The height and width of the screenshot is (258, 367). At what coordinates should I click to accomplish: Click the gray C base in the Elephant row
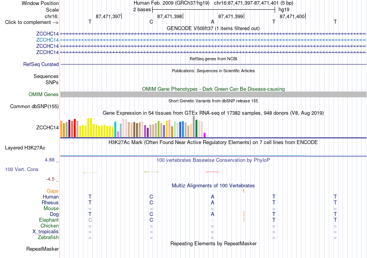[x=90, y=220]
